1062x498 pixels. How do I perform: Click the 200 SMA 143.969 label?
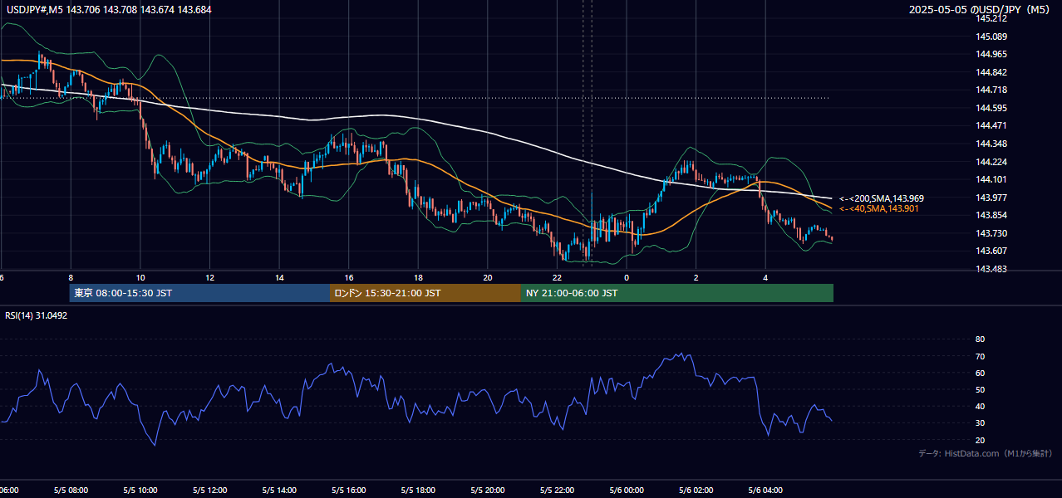882,198
